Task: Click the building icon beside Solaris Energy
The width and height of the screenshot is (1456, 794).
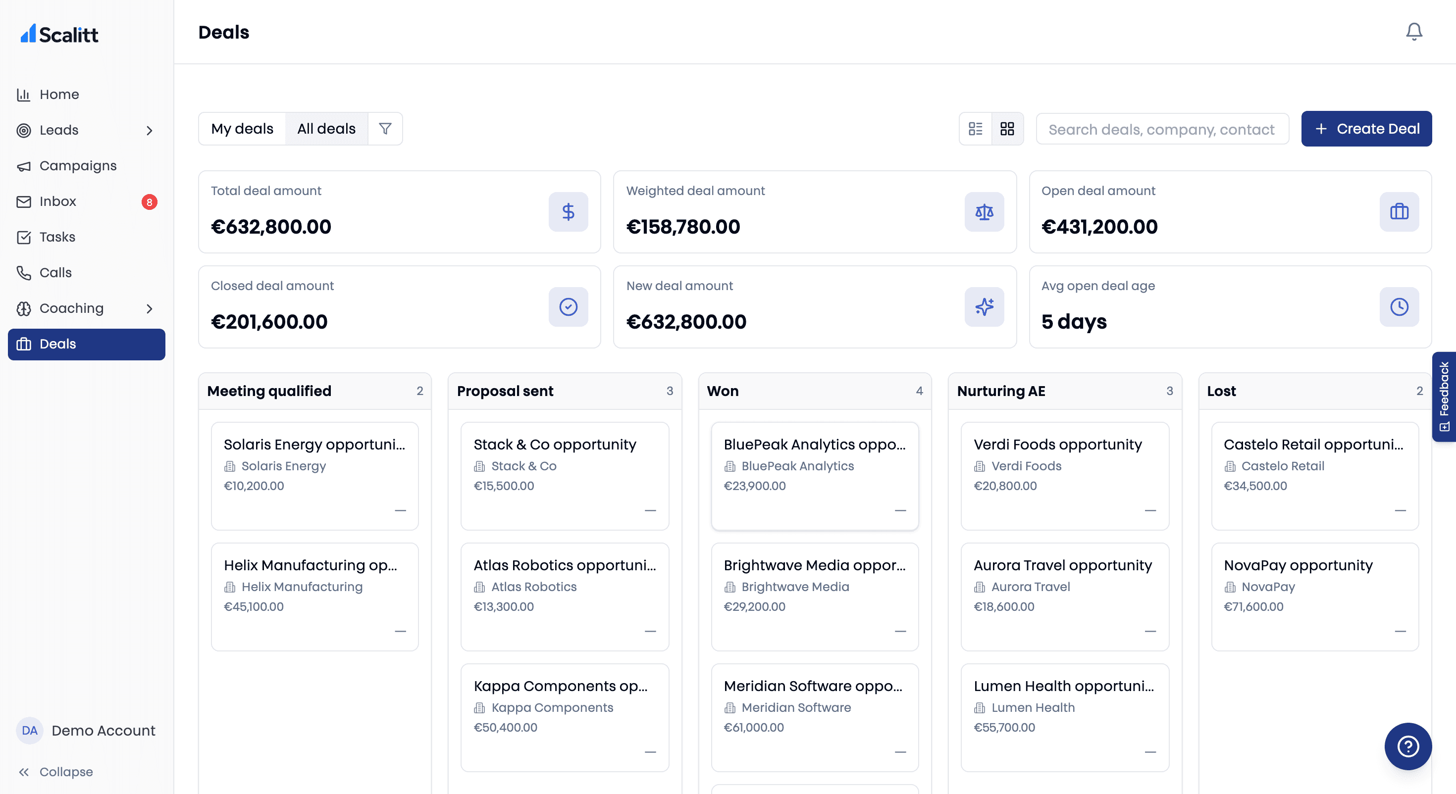Action: [x=229, y=466]
